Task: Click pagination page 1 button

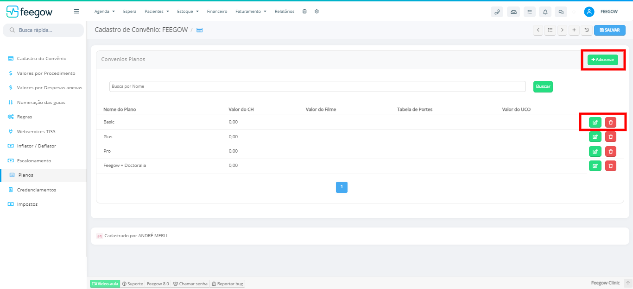Action: [342, 187]
